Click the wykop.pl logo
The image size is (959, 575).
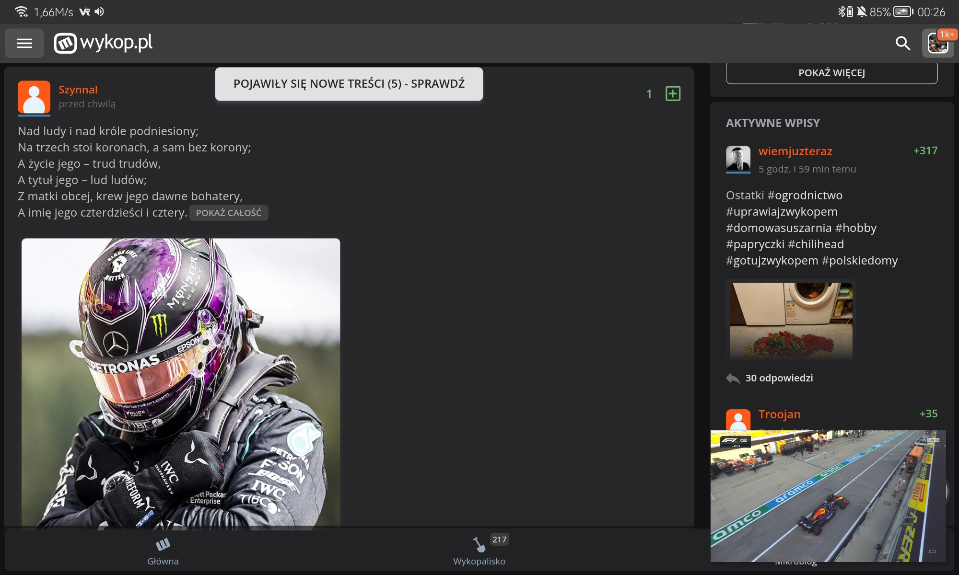103,43
